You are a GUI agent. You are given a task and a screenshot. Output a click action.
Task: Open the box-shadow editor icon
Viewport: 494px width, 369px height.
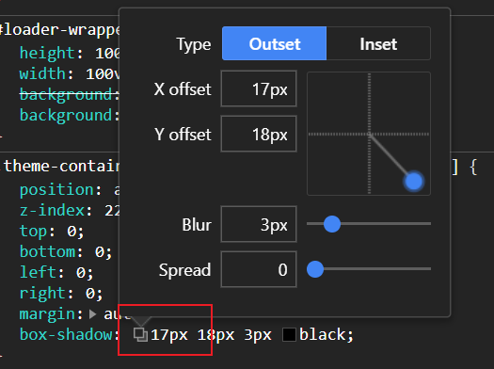click(x=140, y=335)
